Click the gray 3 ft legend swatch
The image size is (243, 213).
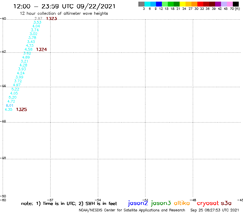[x=142, y=4]
